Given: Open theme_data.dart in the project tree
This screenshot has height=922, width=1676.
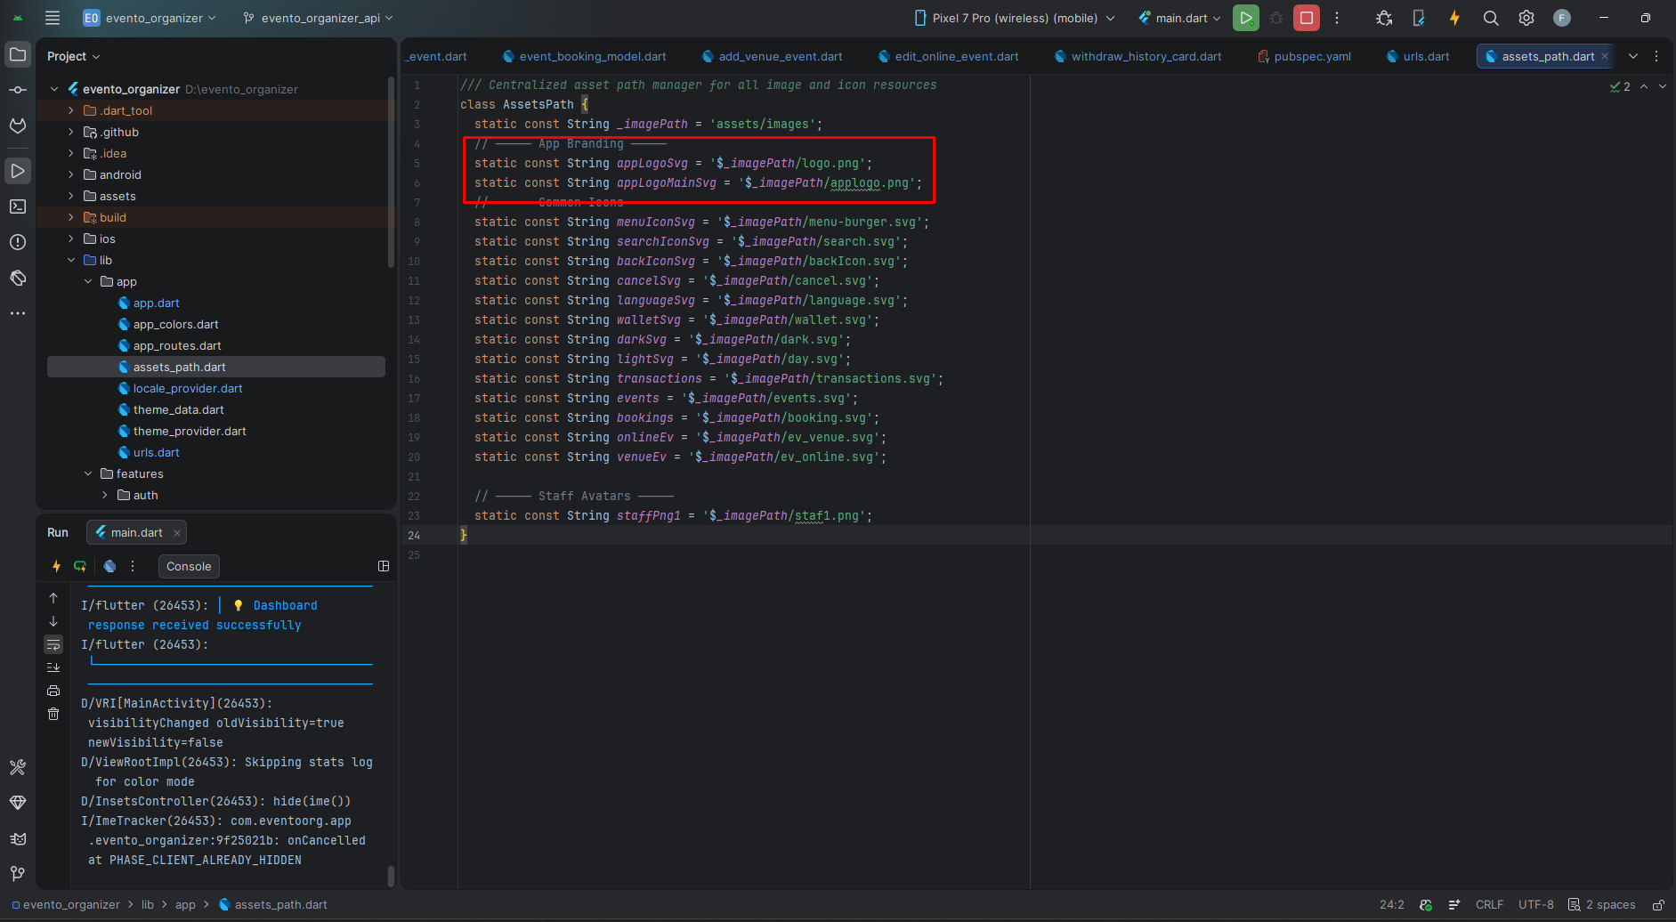Looking at the screenshot, I should [178, 410].
